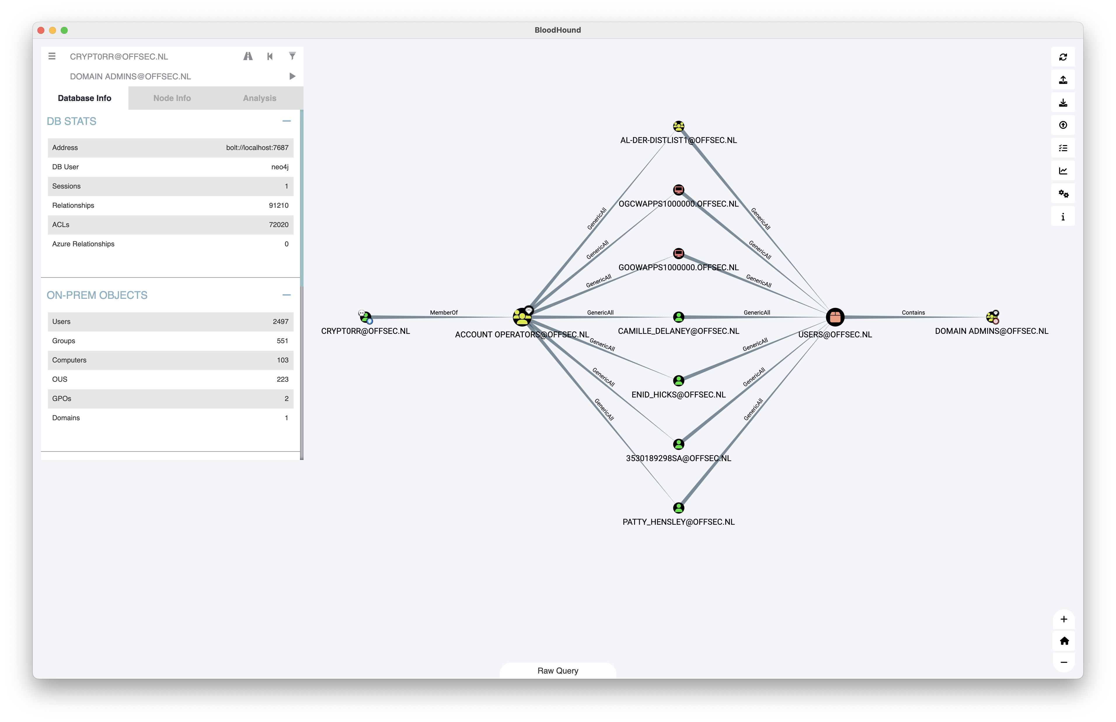This screenshot has width=1116, height=722.
Task: Click the export graph icon
Action: click(x=1063, y=80)
